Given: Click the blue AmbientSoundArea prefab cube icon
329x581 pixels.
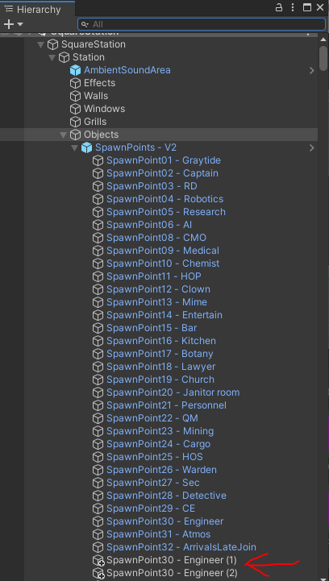Looking at the screenshot, I should click(x=75, y=70).
